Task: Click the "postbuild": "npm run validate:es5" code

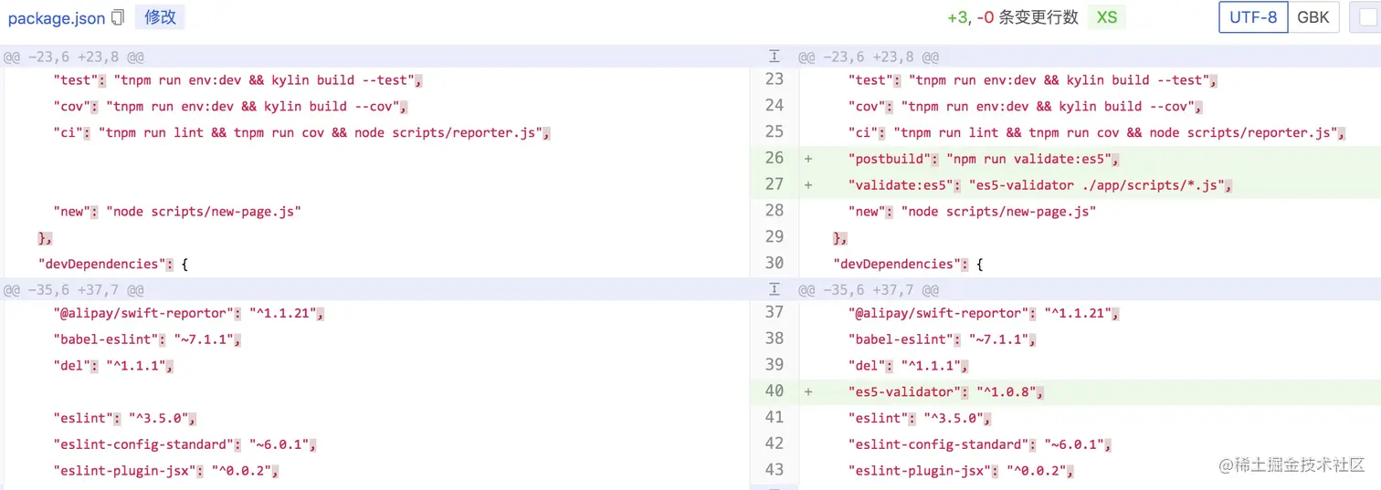Action: pyautogui.click(x=984, y=159)
